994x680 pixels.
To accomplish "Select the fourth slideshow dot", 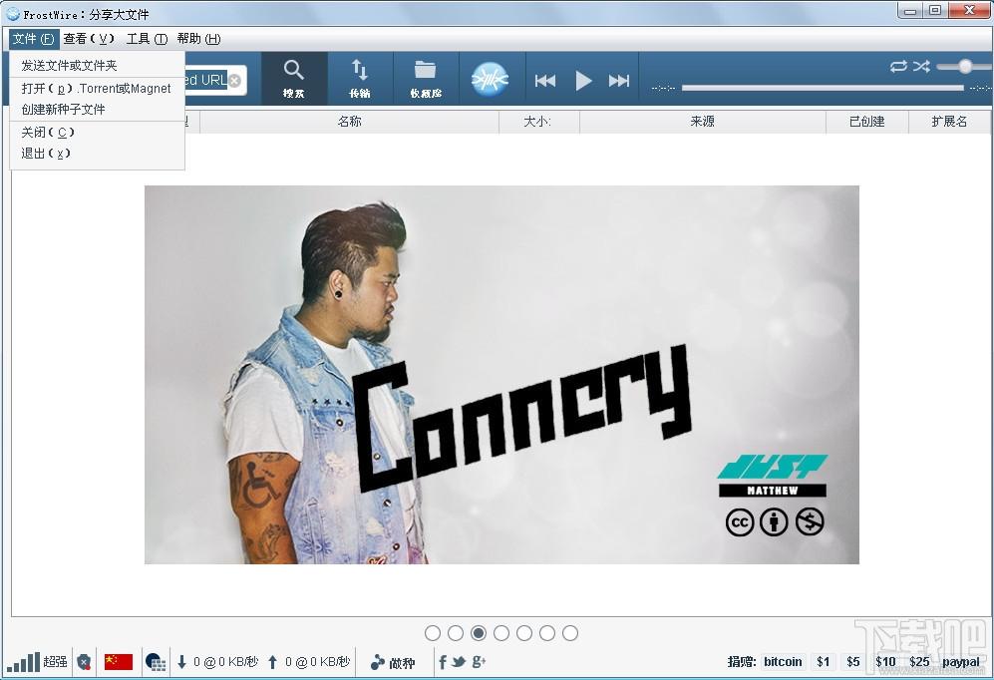I will coord(501,633).
